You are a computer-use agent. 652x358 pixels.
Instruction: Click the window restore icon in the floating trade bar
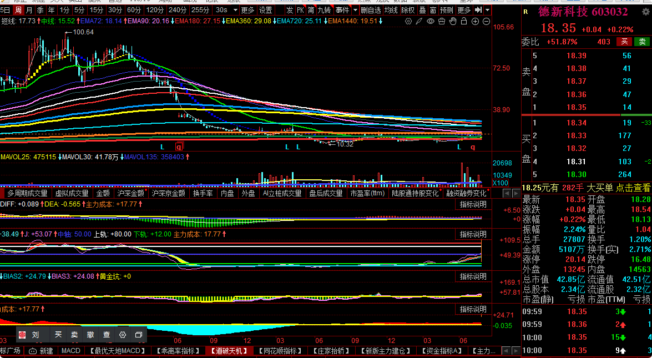point(139,335)
